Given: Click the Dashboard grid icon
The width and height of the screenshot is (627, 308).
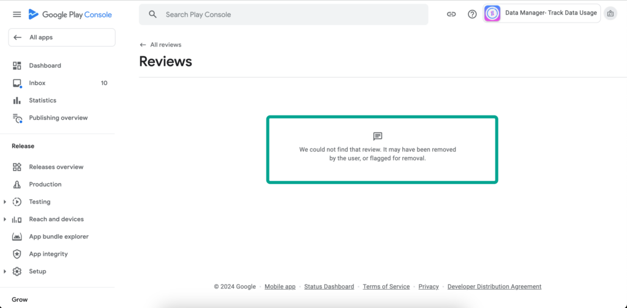Looking at the screenshot, I should tap(17, 65).
